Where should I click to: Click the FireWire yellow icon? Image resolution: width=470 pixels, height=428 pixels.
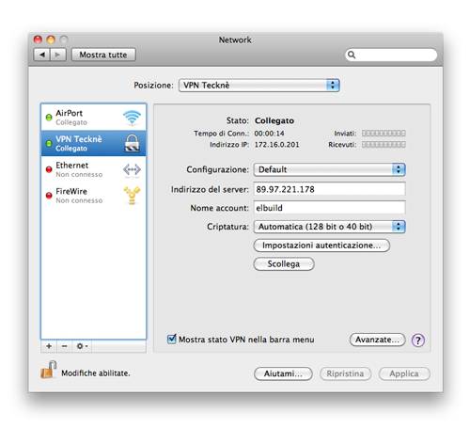pos(132,196)
